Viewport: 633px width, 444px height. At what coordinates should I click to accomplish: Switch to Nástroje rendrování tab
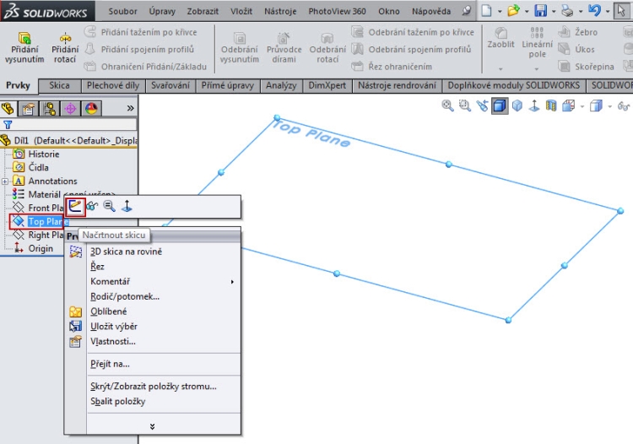tap(397, 85)
